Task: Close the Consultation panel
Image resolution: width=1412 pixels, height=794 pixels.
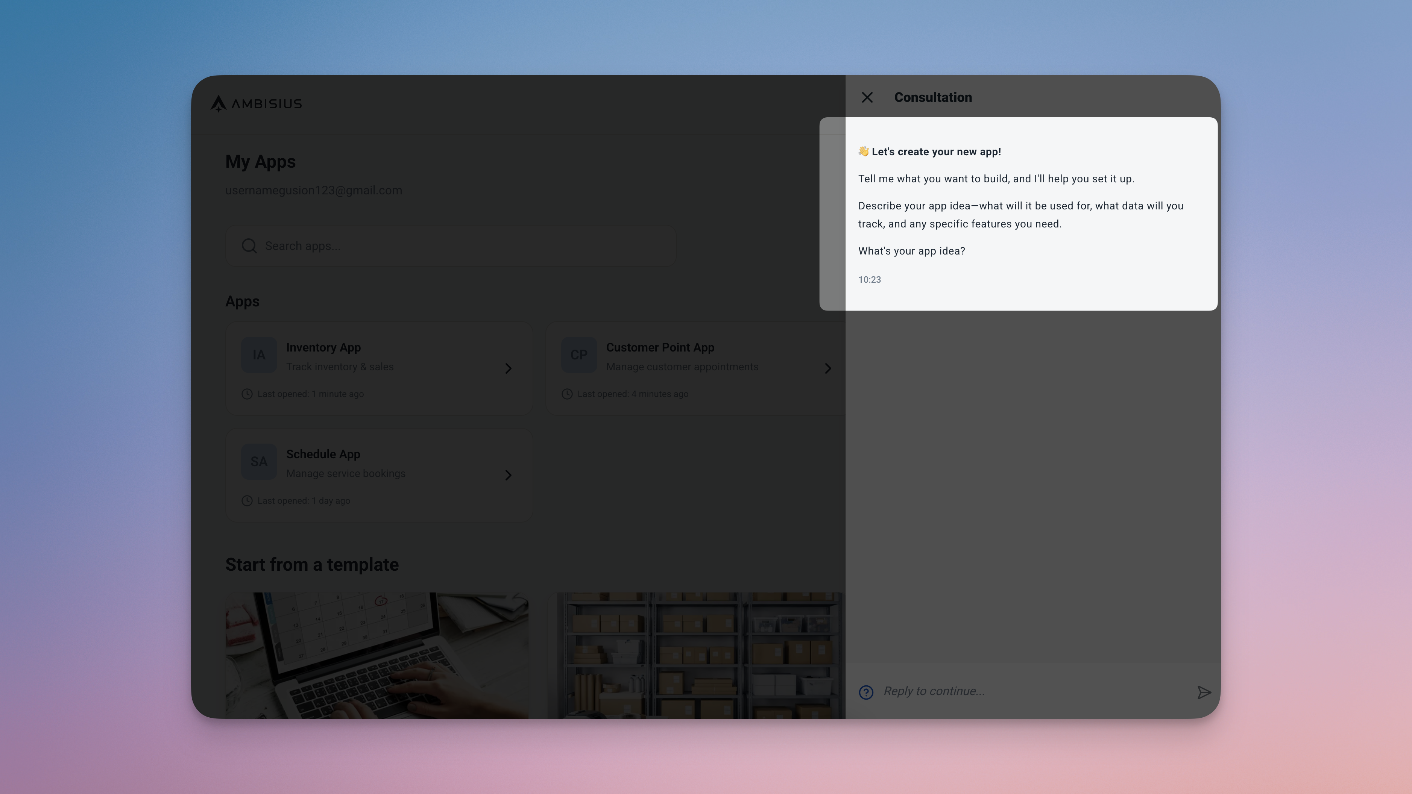Action: [x=867, y=97]
